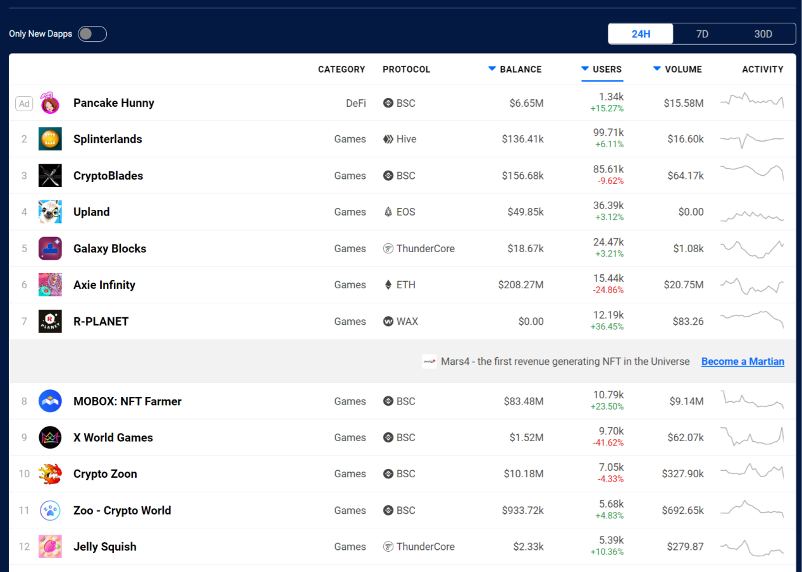
Task: Open the Pancake Hunny dapp icon
Action: pyautogui.click(x=50, y=103)
